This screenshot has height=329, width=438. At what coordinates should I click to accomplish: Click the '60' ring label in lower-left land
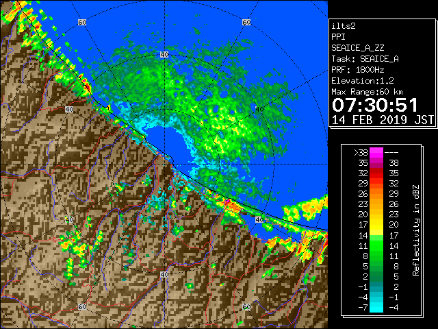[x=82, y=306]
